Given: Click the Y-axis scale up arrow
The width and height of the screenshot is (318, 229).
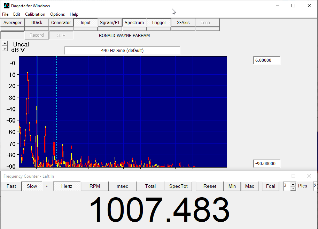Looking at the screenshot, I should tap(4, 44).
